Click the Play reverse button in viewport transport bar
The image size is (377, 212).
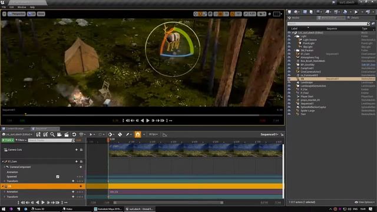coord(143,120)
